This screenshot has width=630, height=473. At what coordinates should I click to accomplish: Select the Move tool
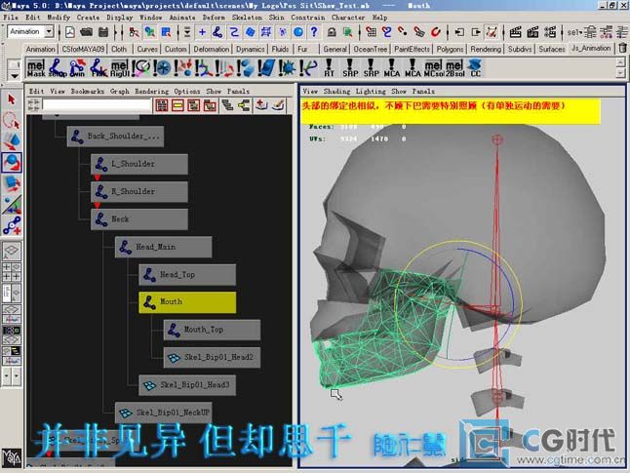point(12,141)
